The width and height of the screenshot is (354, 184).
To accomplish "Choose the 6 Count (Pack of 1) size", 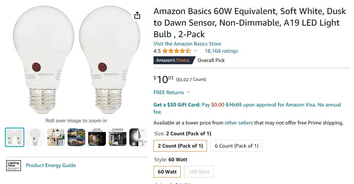I will tap(237, 146).
